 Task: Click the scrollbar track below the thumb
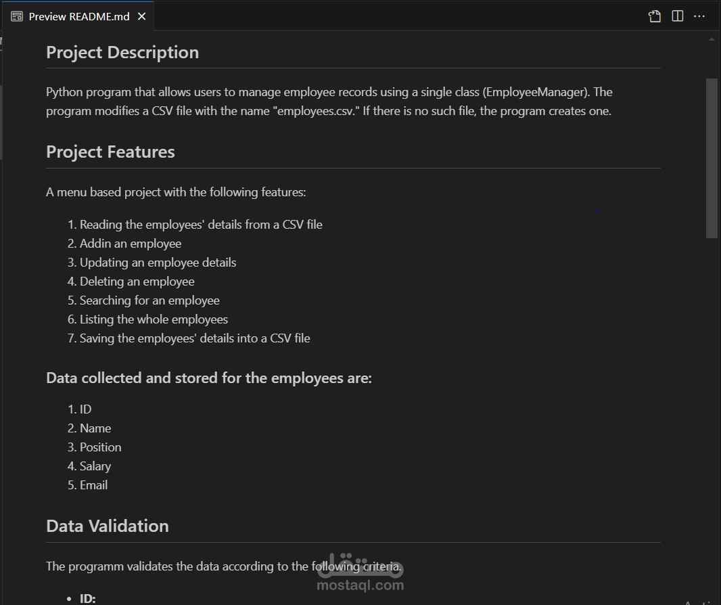[712, 414]
